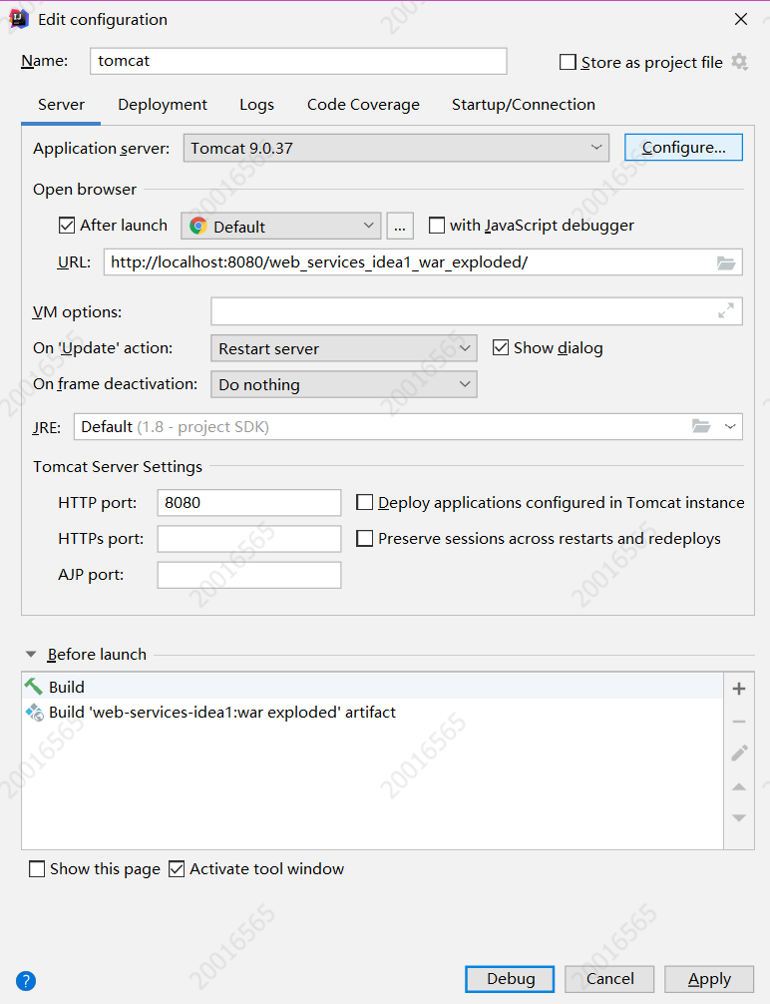Click the HTTP port field showing 8080
This screenshot has height=1004, width=770.
point(249,503)
